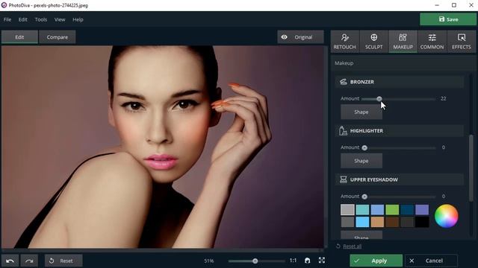This screenshot has height=268, width=478.
Task: Open the Edit menu
Action: click(23, 19)
